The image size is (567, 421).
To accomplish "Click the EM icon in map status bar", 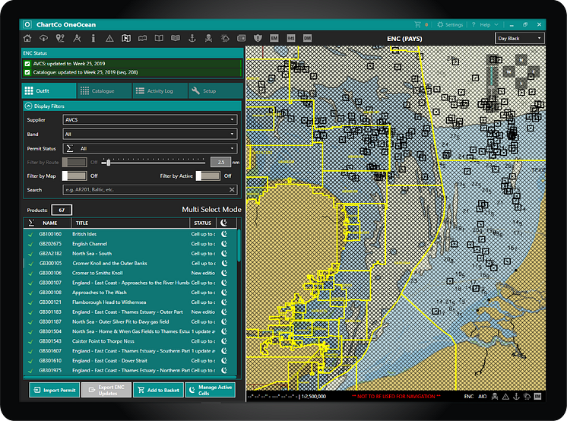I will (x=537, y=397).
